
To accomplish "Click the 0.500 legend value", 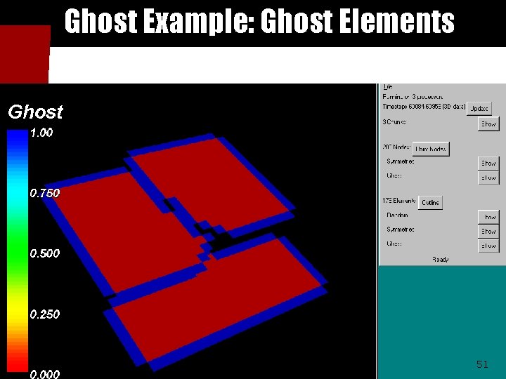I will 44,253.
